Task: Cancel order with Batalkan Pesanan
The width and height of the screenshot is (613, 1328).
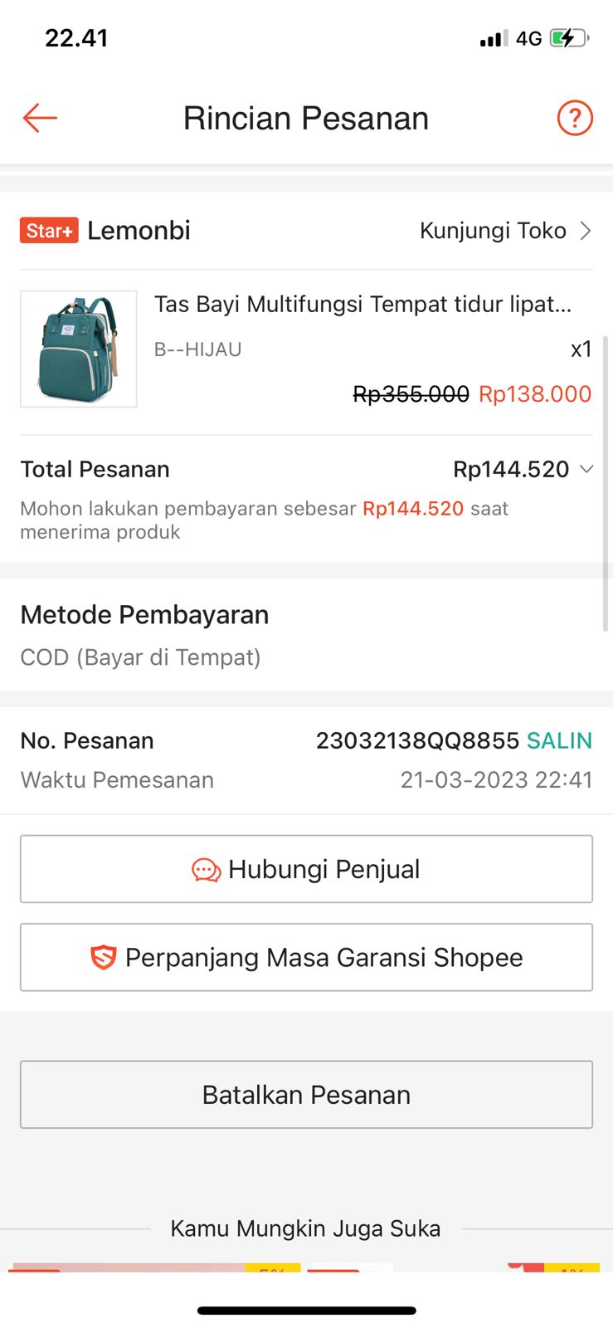Action: (306, 1095)
